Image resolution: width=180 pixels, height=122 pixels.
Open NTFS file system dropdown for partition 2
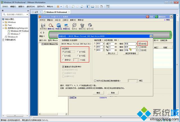point(104,47)
